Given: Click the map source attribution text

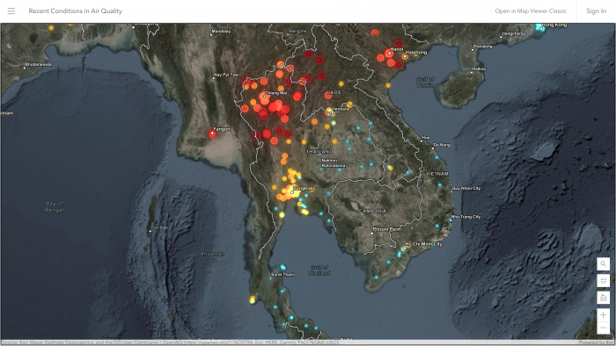Looking at the screenshot, I should click(170, 342).
